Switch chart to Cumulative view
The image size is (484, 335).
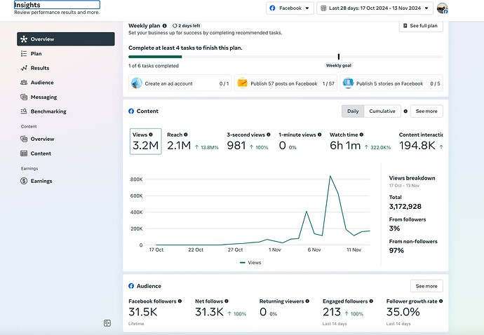[382, 111]
